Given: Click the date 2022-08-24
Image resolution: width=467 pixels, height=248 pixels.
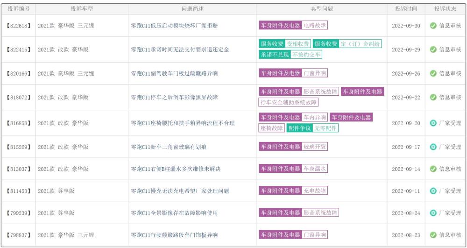Looking at the screenshot, I should tap(406, 213).
